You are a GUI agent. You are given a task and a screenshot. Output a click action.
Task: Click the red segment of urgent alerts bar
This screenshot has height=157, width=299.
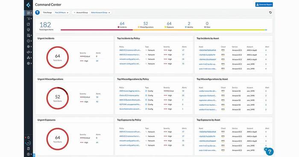pos(97,30)
